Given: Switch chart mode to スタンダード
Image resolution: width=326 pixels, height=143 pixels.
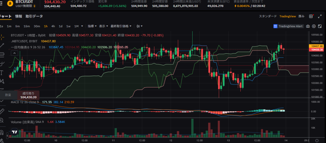Looking at the screenshot, I should (x=268, y=16).
